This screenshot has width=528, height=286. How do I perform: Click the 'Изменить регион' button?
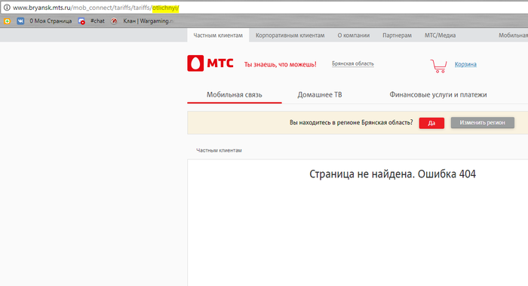(x=483, y=122)
